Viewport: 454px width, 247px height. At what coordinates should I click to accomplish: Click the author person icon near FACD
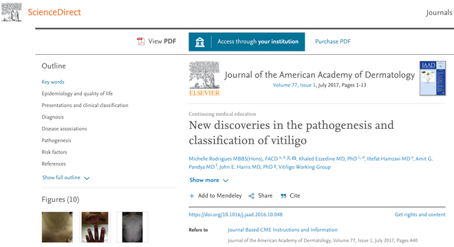point(288,158)
